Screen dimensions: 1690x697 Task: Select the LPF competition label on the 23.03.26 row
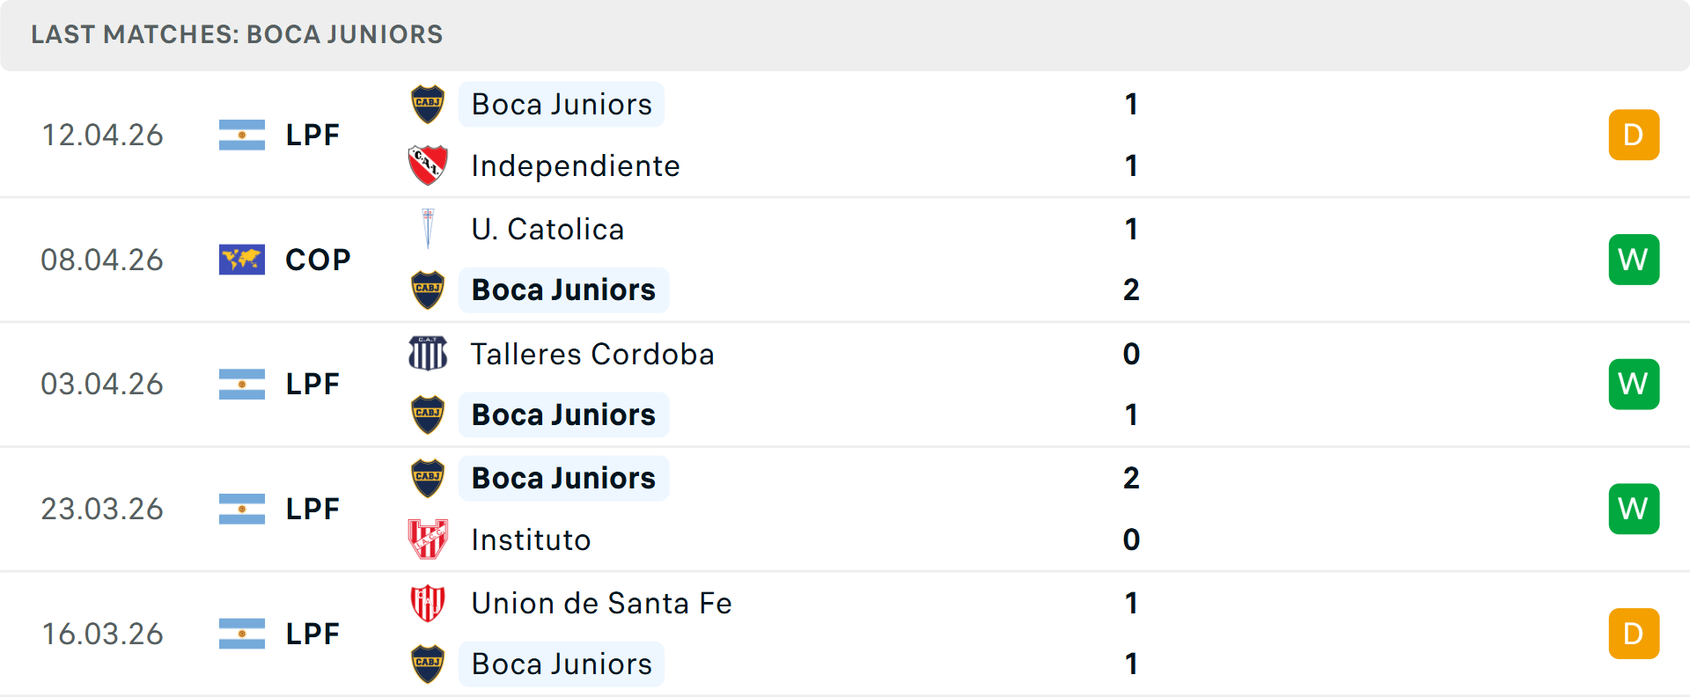tap(312, 508)
